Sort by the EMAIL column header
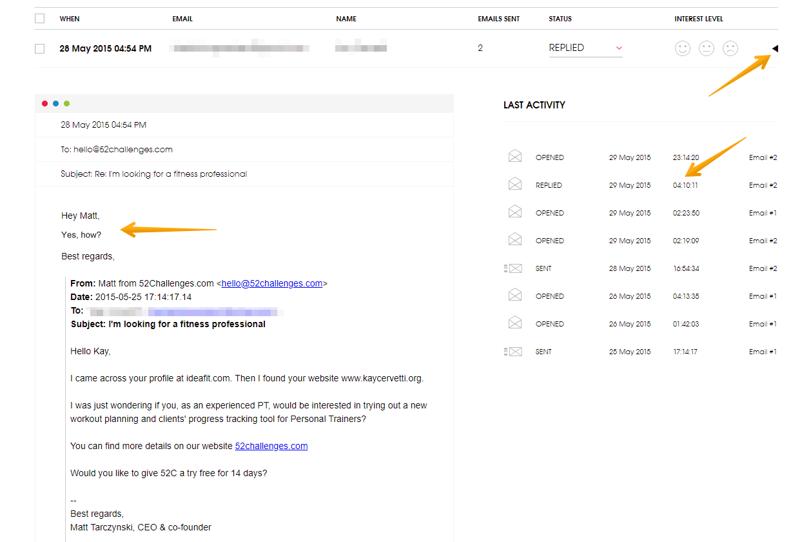The width and height of the screenshot is (811, 542). point(182,19)
